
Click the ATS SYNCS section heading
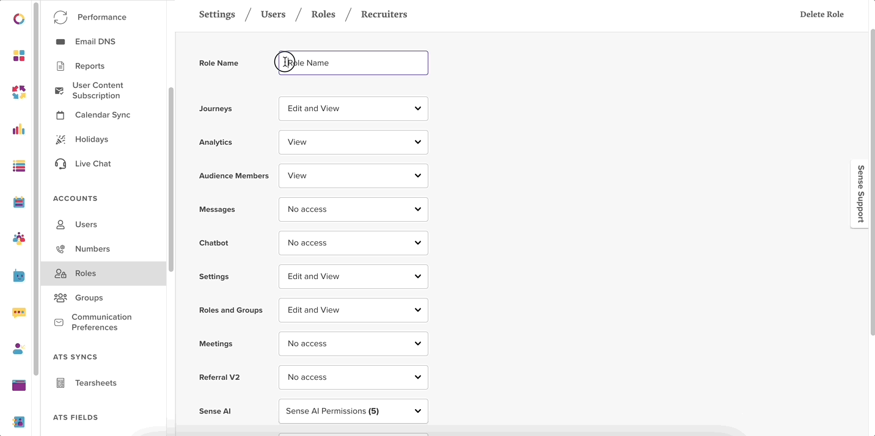[75, 357]
